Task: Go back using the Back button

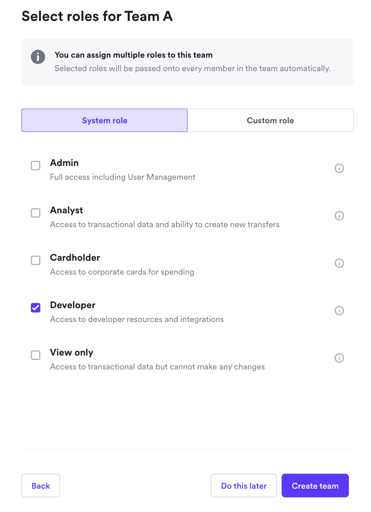Action: point(41,486)
